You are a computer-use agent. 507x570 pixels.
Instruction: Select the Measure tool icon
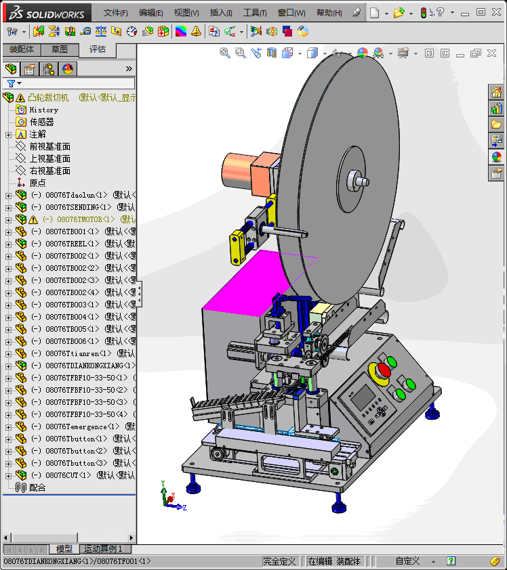point(85,32)
